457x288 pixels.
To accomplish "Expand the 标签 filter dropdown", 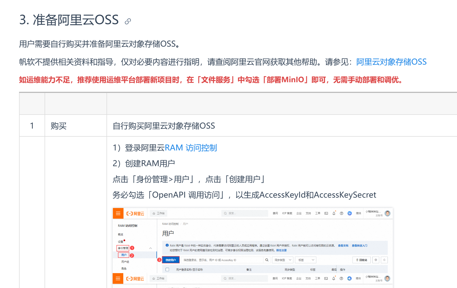I will point(306,260).
